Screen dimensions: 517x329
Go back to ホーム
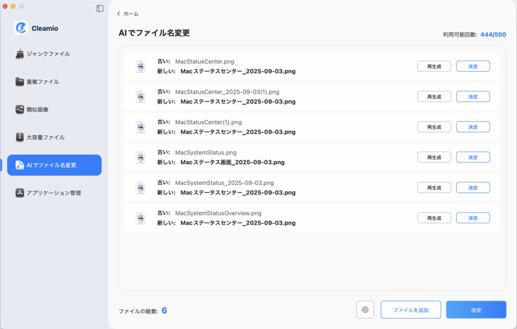[x=131, y=14]
